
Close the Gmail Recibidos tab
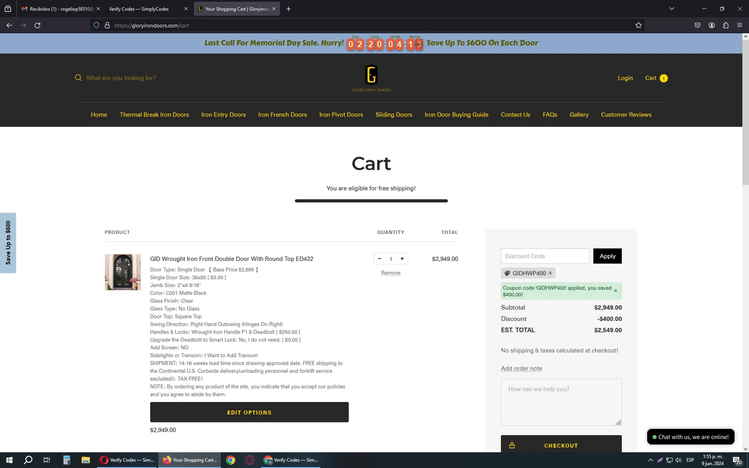(x=98, y=9)
